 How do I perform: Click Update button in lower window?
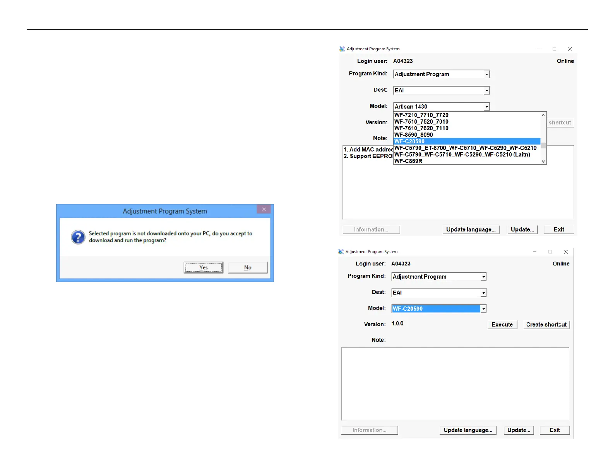(519, 430)
